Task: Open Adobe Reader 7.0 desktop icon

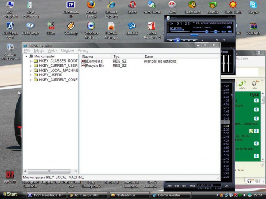Action: (152, 30)
